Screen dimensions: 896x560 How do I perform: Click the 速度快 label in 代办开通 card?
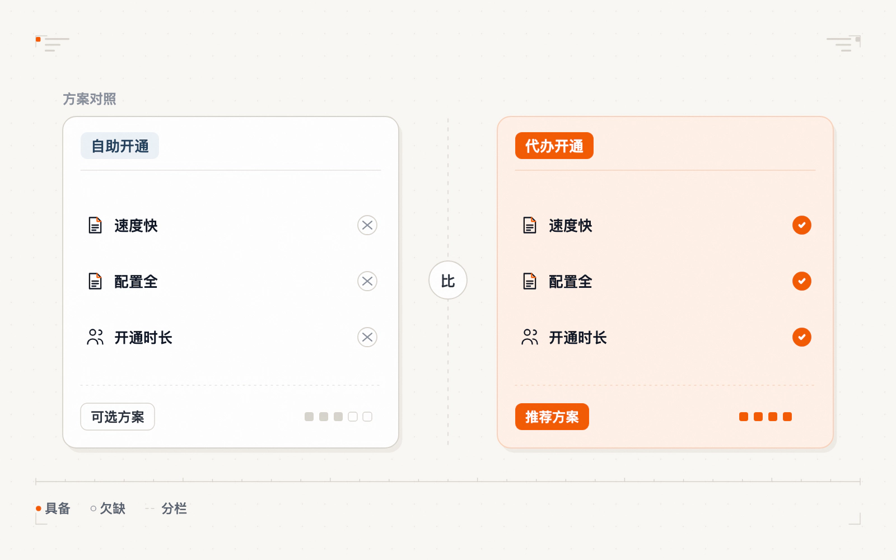pyautogui.click(x=571, y=226)
